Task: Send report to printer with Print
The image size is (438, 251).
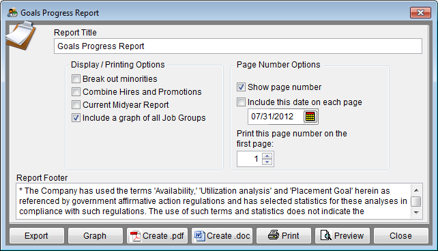Action: (x=284, y=235)
